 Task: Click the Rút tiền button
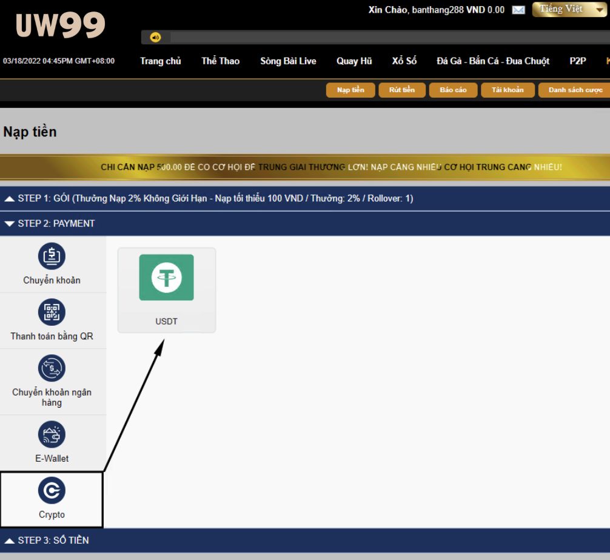point(401,90)
